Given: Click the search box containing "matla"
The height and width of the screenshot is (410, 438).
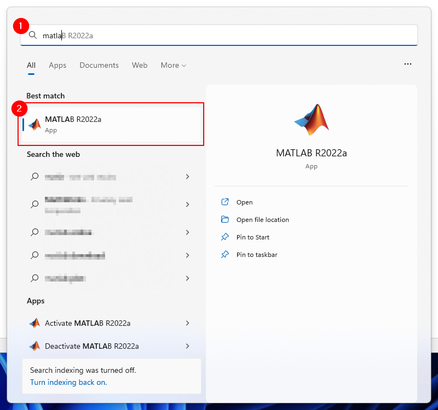Looking at the screenshot, I should [x=218, y=36].
